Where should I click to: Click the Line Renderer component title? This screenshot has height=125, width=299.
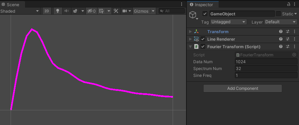tap(221, 39)
